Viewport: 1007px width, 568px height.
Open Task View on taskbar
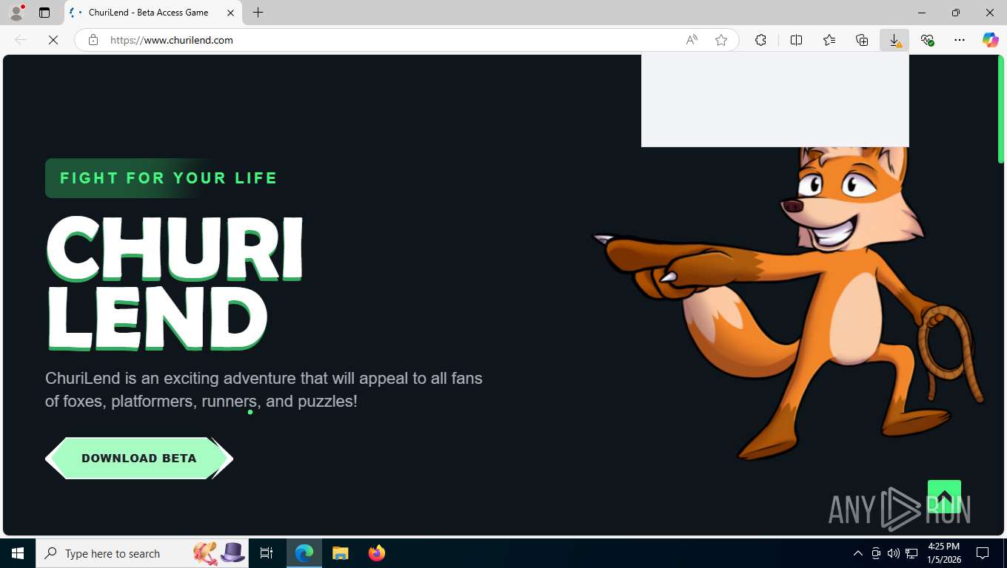pos(267,553)
